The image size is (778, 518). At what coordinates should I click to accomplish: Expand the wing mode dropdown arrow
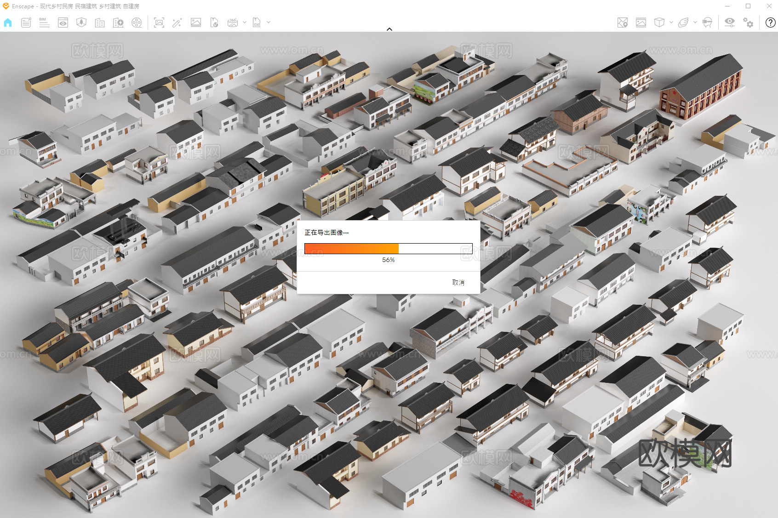tap(695, 22)
